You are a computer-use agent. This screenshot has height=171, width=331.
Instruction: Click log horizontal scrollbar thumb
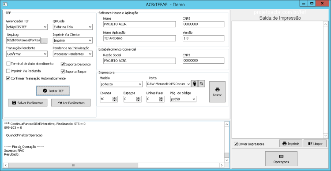73,165
